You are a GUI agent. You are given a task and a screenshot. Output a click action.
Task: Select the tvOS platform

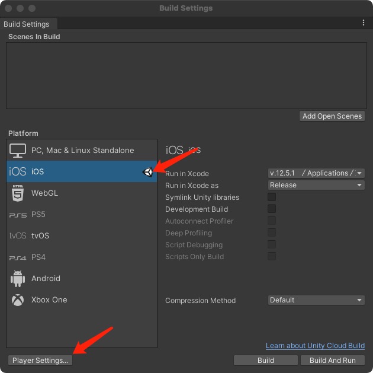[x=82, y=236]
